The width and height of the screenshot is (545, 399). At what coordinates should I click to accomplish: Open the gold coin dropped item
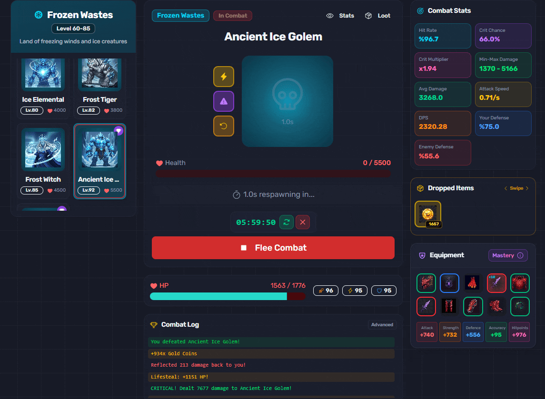[428, 214]
